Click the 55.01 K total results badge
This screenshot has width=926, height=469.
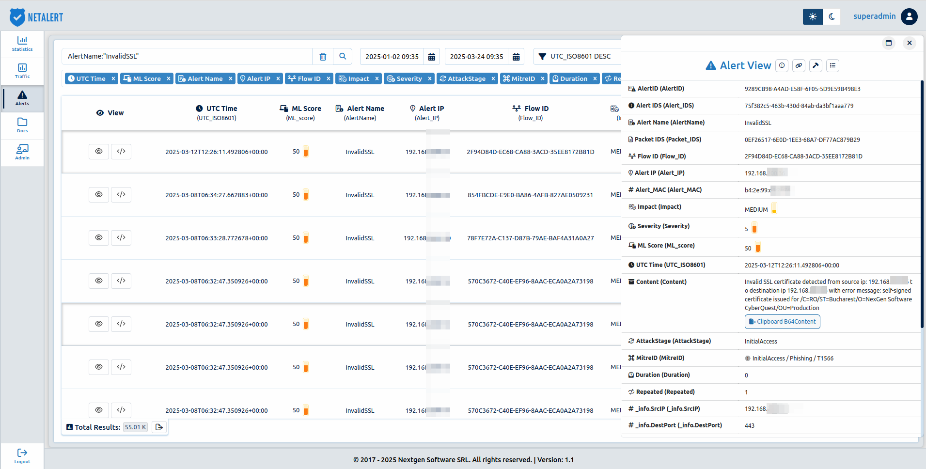click(x=135, y=427)
